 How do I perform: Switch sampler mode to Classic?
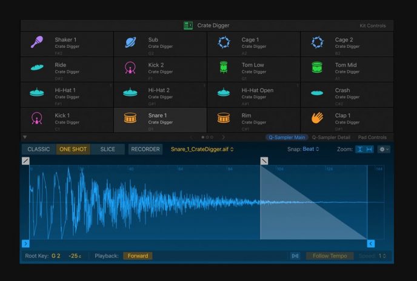pyautogui.click(x=39, y=149)
